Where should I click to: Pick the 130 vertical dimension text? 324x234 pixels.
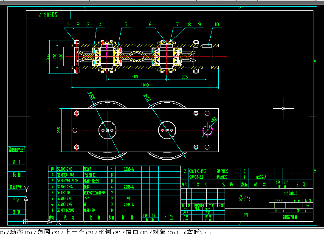point(61,56)
